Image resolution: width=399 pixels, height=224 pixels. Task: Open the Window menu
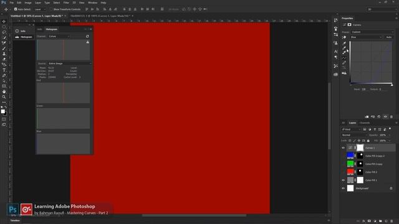tap(92, 2)
